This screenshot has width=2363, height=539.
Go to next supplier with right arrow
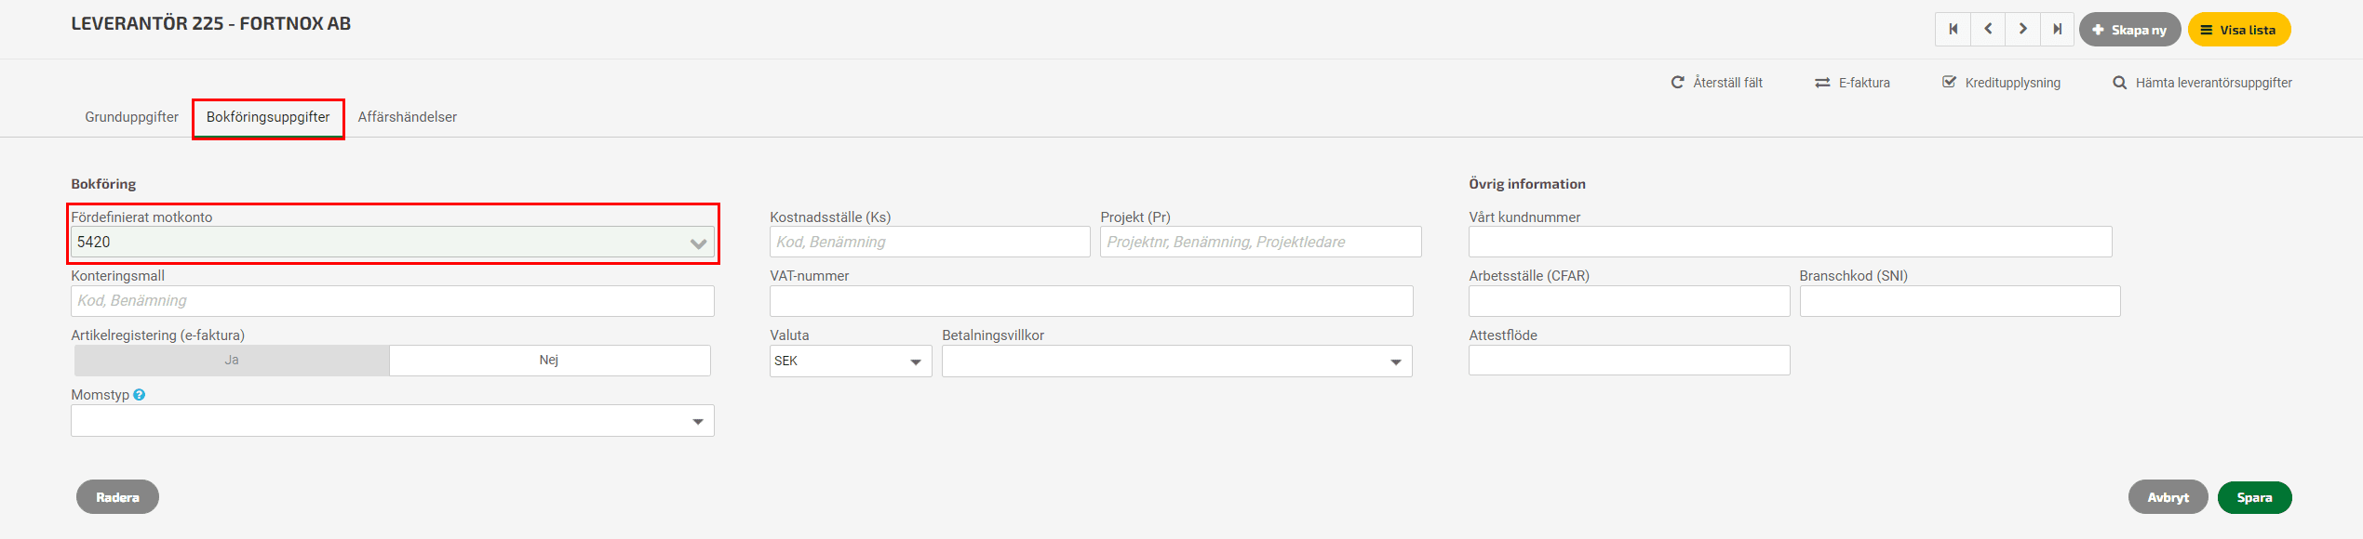pos(2022,29)
